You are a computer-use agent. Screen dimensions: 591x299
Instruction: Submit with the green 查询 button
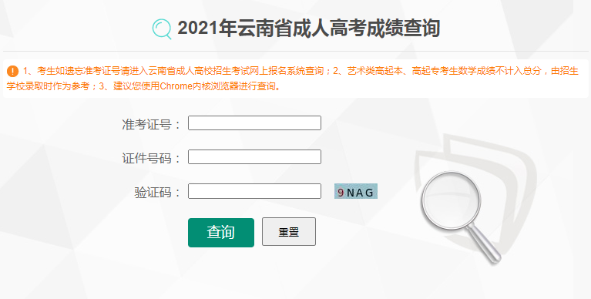[221, 232]
